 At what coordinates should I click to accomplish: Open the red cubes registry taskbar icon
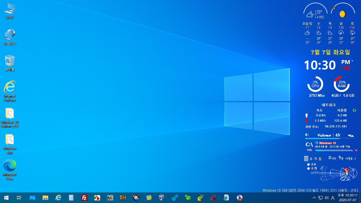[x=214, y=198]
